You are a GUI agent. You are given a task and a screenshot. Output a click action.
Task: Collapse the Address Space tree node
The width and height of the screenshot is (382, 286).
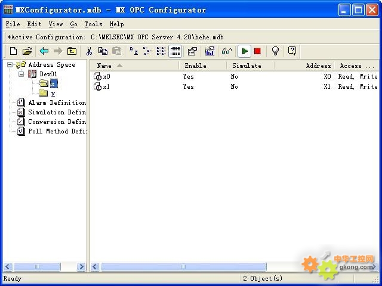[x=10, y=65]
